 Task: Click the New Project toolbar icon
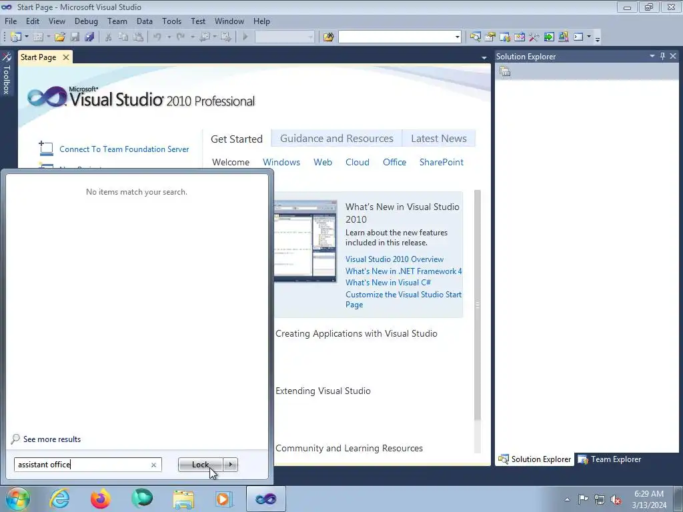click(16, 37)
